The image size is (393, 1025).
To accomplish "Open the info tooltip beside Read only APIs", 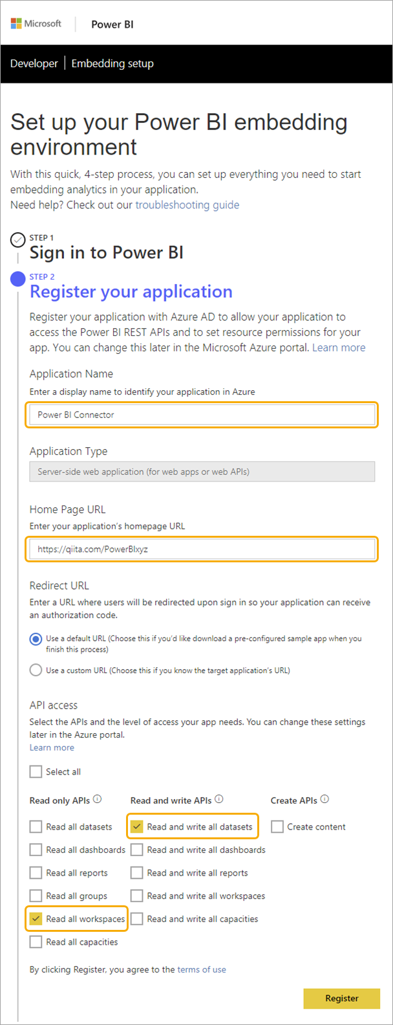I will point(97,799).
